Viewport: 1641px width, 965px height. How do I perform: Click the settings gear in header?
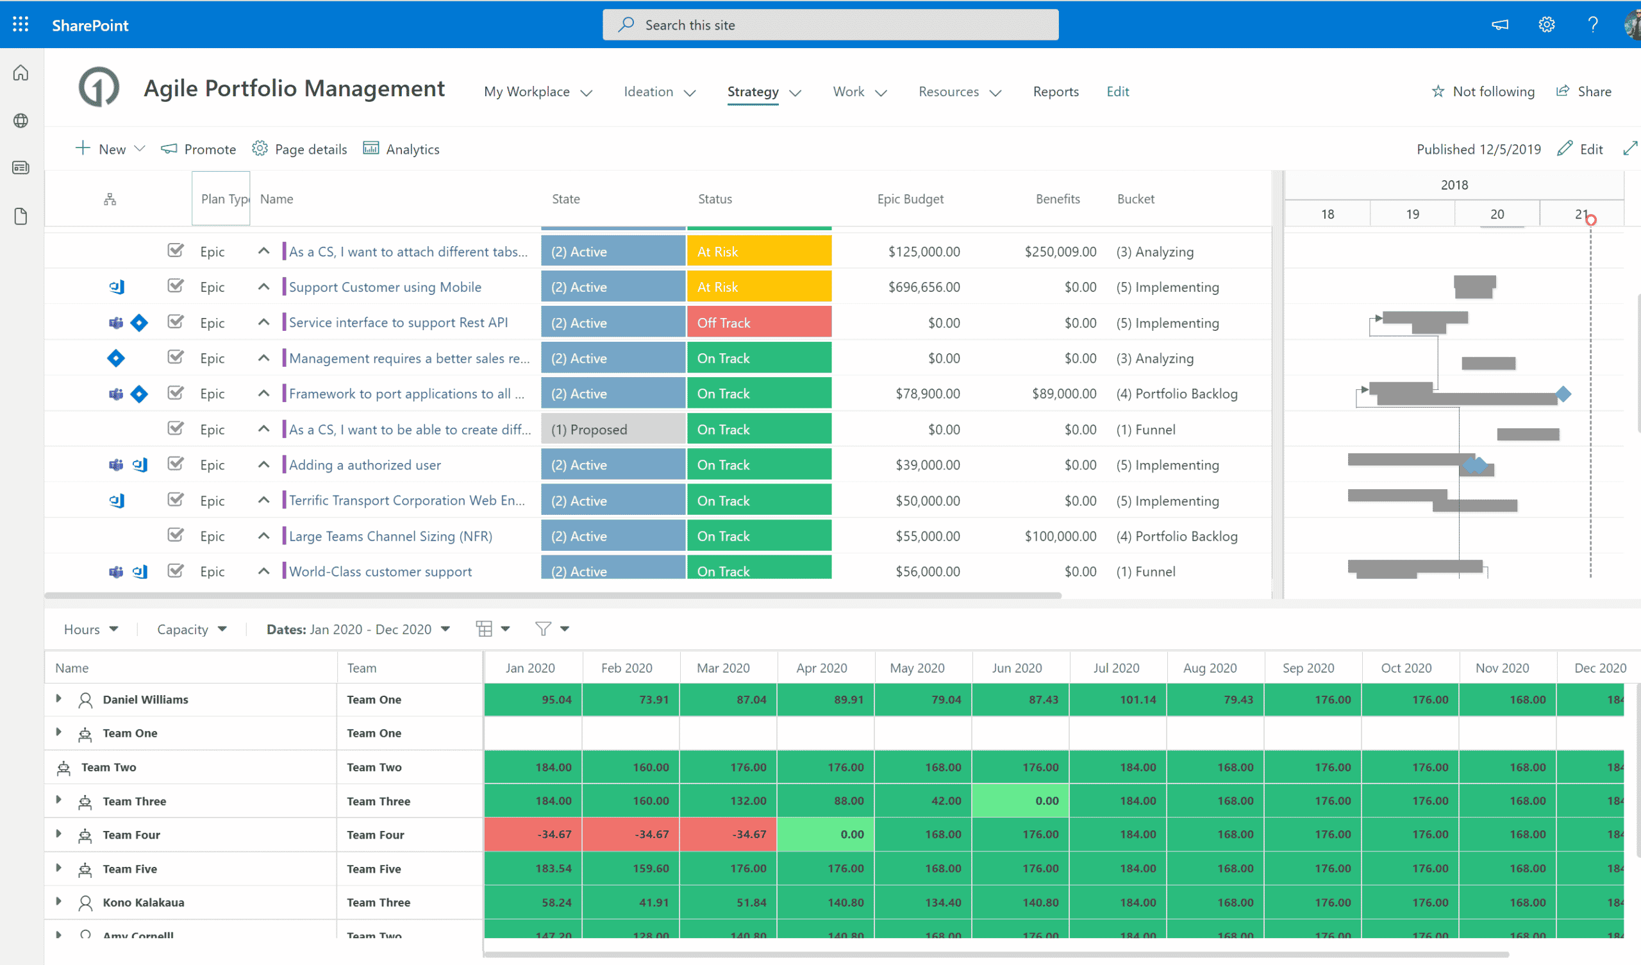[1546, 25]
